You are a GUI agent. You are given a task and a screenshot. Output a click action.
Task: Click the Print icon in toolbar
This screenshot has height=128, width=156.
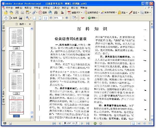22,13
